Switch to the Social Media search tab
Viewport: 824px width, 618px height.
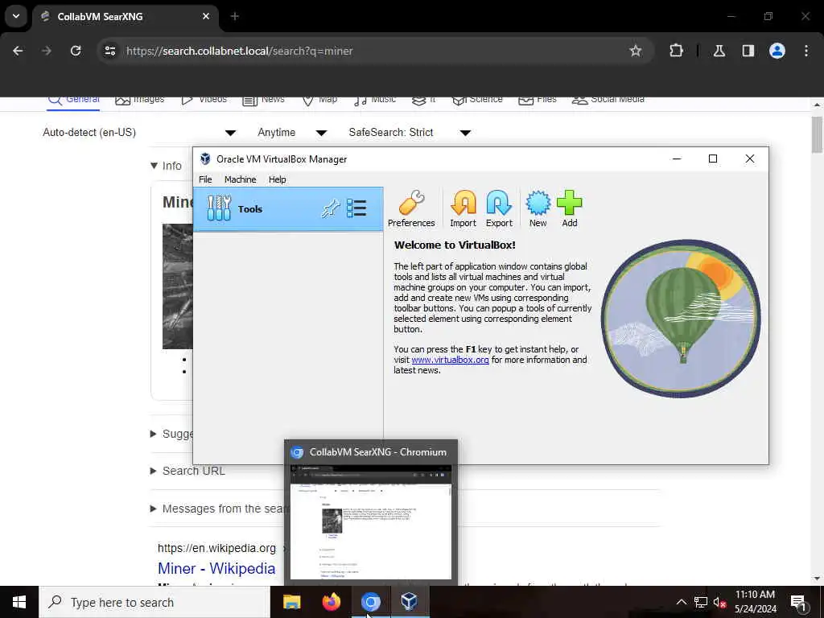pos(608,100)
